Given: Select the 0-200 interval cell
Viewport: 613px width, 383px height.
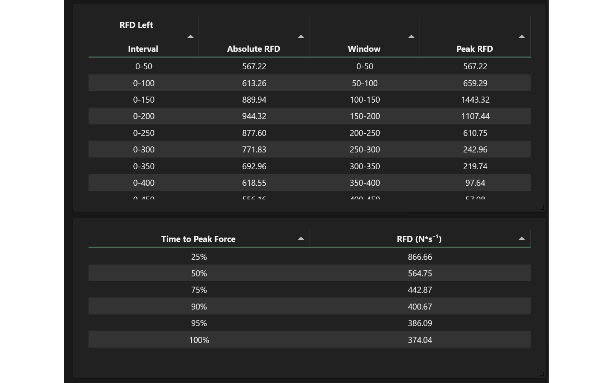Looking at the screenshot, I should pyautogui.click(x=144, y=116).
